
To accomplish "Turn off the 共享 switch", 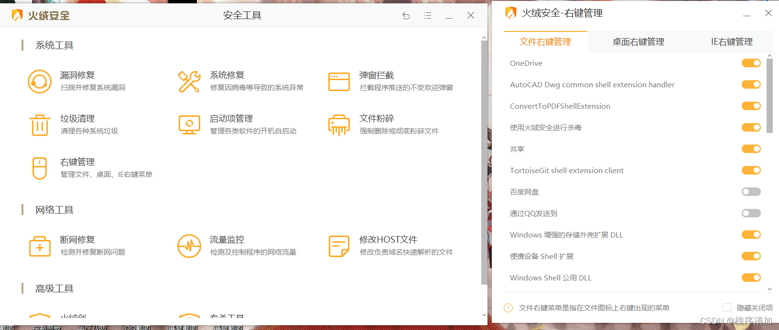I will (751, 149).
